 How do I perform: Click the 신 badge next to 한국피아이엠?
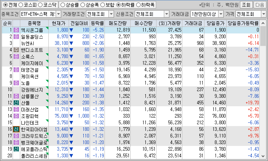tap(16, 129)
